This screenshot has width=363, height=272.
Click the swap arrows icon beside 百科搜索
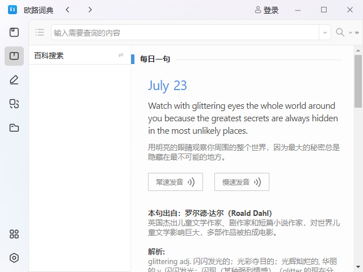pos(121,55)
